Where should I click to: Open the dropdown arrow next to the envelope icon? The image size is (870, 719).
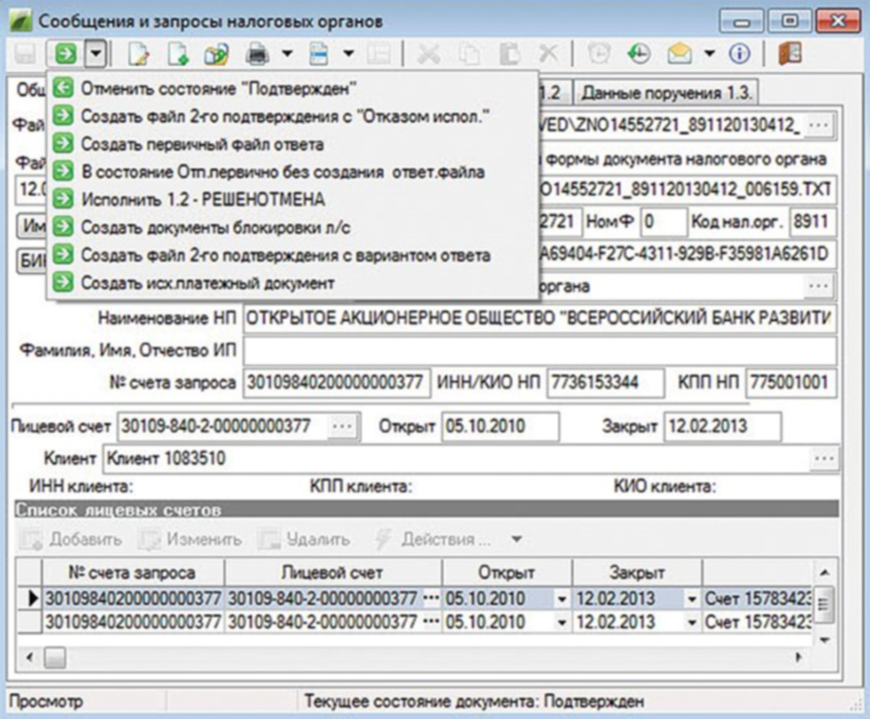tap(709, 55)
